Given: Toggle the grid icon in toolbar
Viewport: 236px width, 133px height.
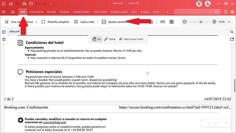Looking at the screenshot, I should click(x=171, y=22).
